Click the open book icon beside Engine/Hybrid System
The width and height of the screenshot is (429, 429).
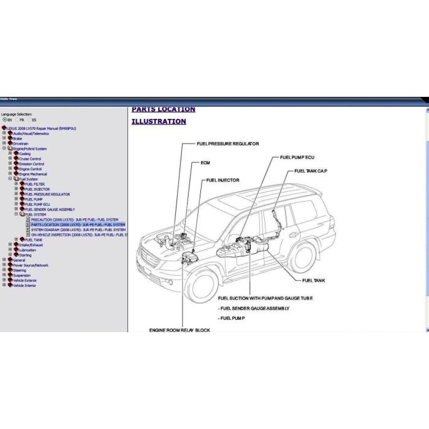10,148
